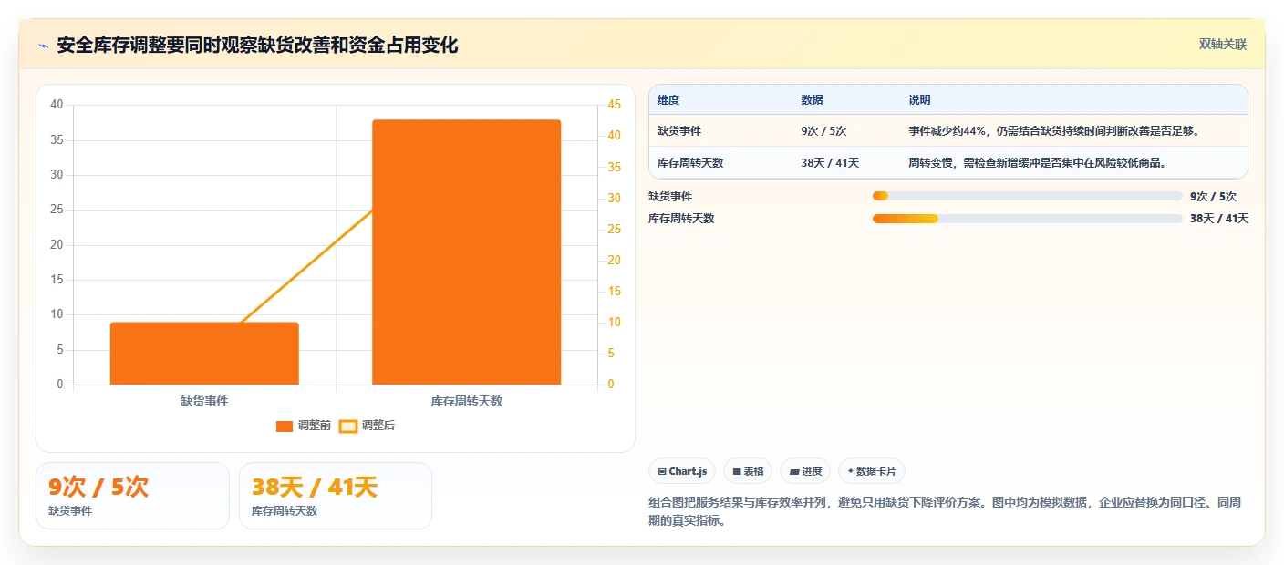The width and height of the screenshot is (1284, 565).
Task: Click the lightning icon beside the title
Action: [x=43, y=45]
